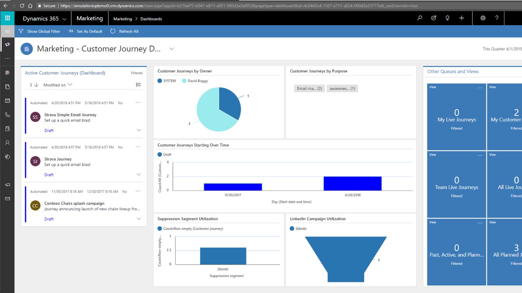Click Refresh All

124,31
